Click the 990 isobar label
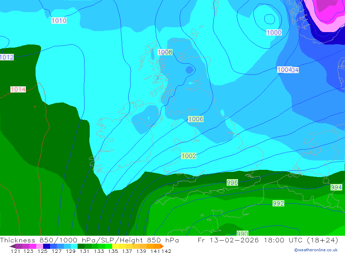 243,233
